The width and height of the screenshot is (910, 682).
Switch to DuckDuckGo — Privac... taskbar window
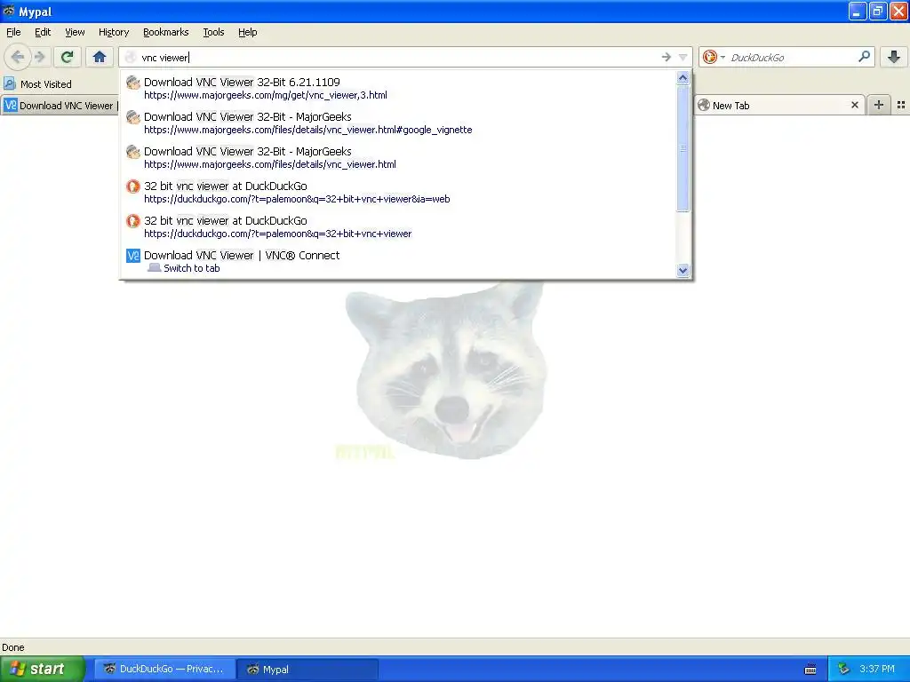click(164, 670)
